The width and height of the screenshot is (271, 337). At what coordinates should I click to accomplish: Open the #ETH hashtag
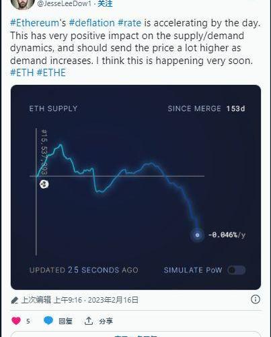(22, 73)
